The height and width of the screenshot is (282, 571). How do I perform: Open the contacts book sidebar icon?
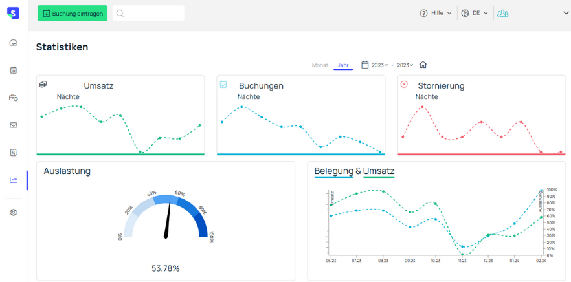pyautogui.click(x=14, y=153)
